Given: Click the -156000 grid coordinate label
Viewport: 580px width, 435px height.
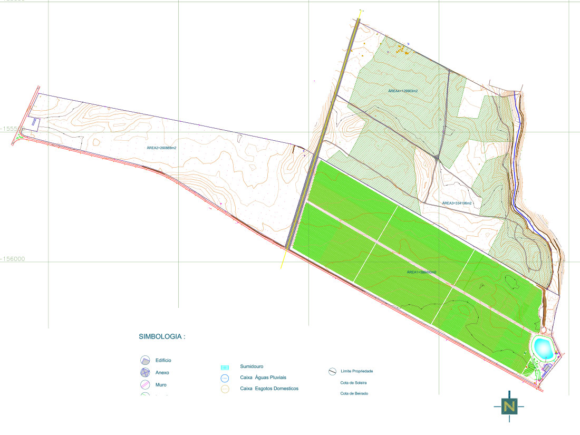Looking at the screenshot, I should 13,259.
